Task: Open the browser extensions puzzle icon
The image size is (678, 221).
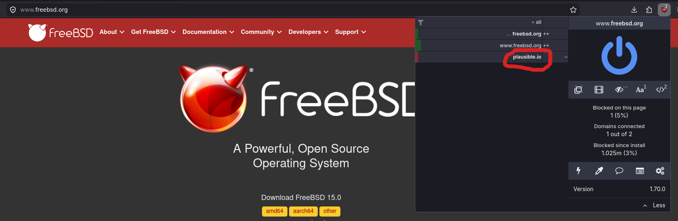Action: coord(649,10)
